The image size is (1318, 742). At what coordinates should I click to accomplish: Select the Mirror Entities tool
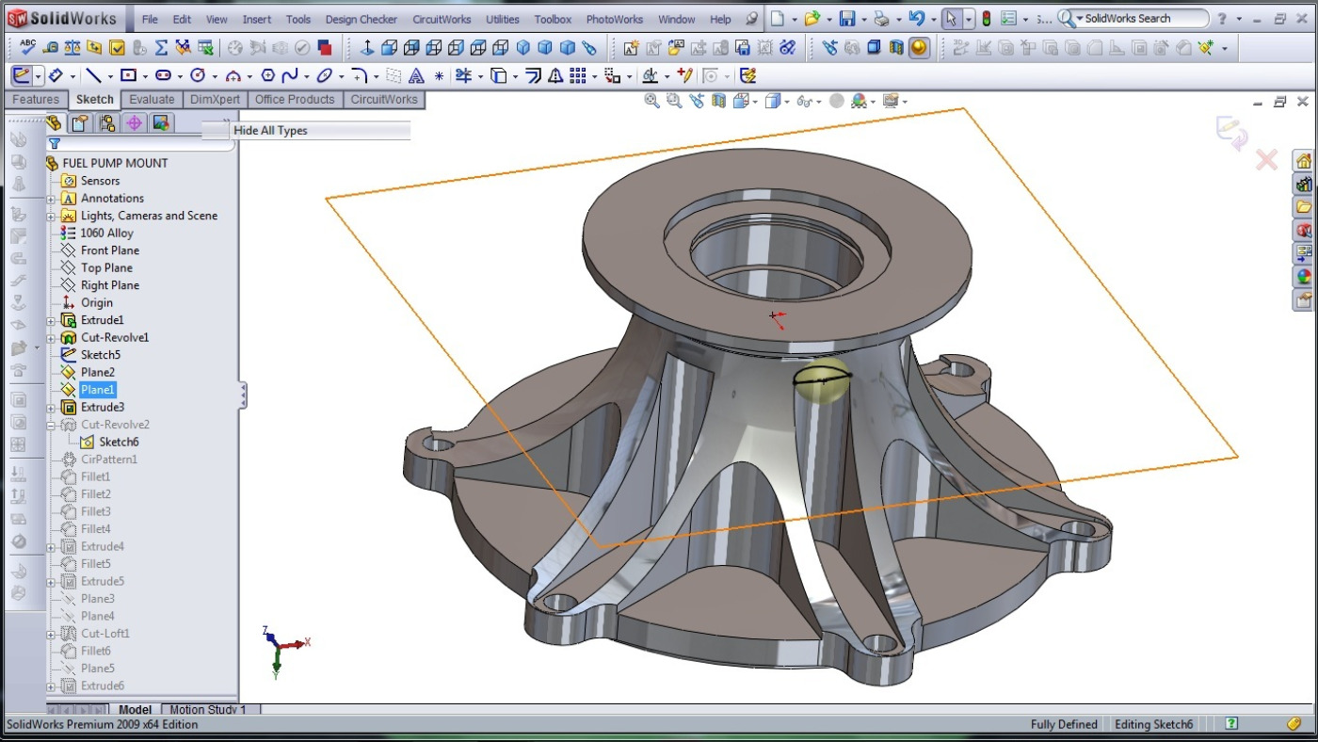click(555, 75)
